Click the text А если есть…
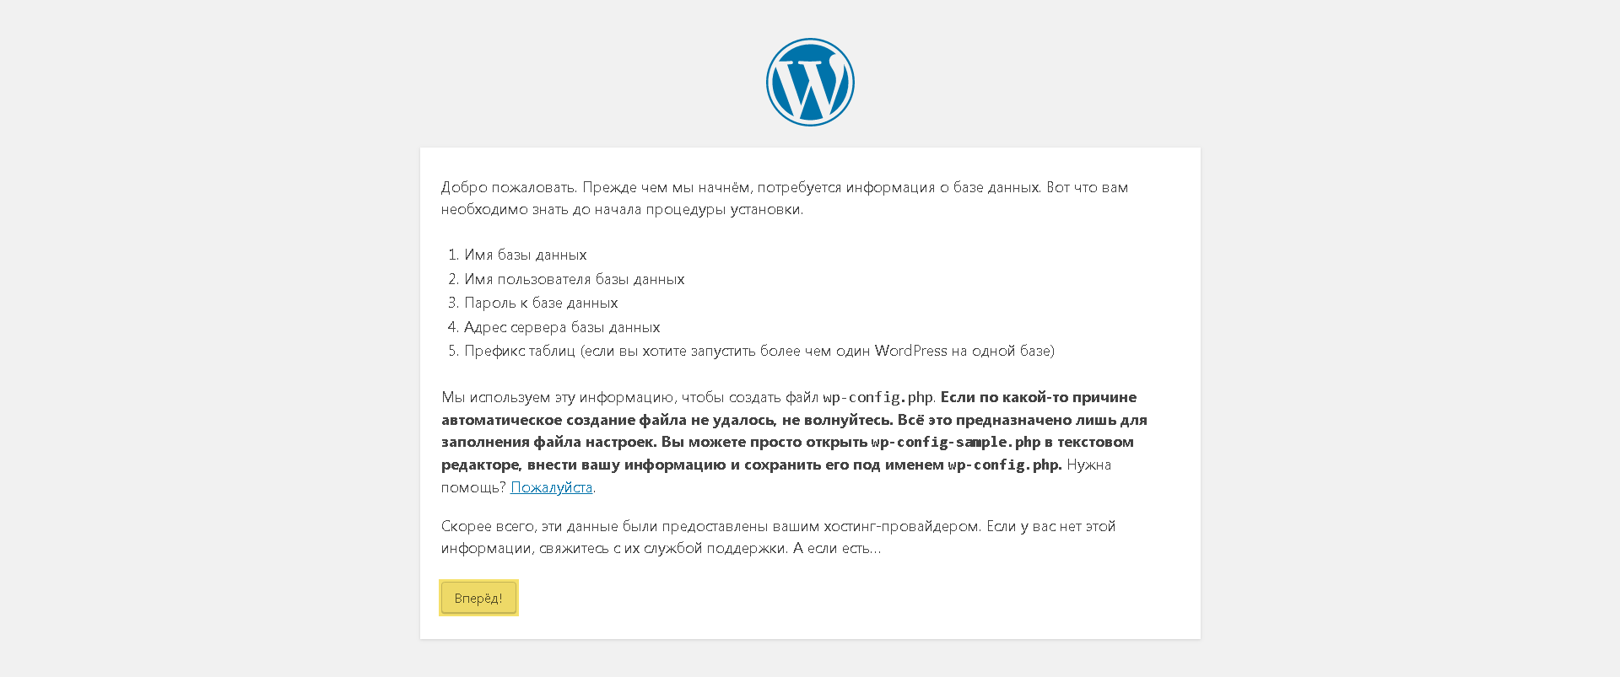1620x677 pixels. (x=837, y=548)
